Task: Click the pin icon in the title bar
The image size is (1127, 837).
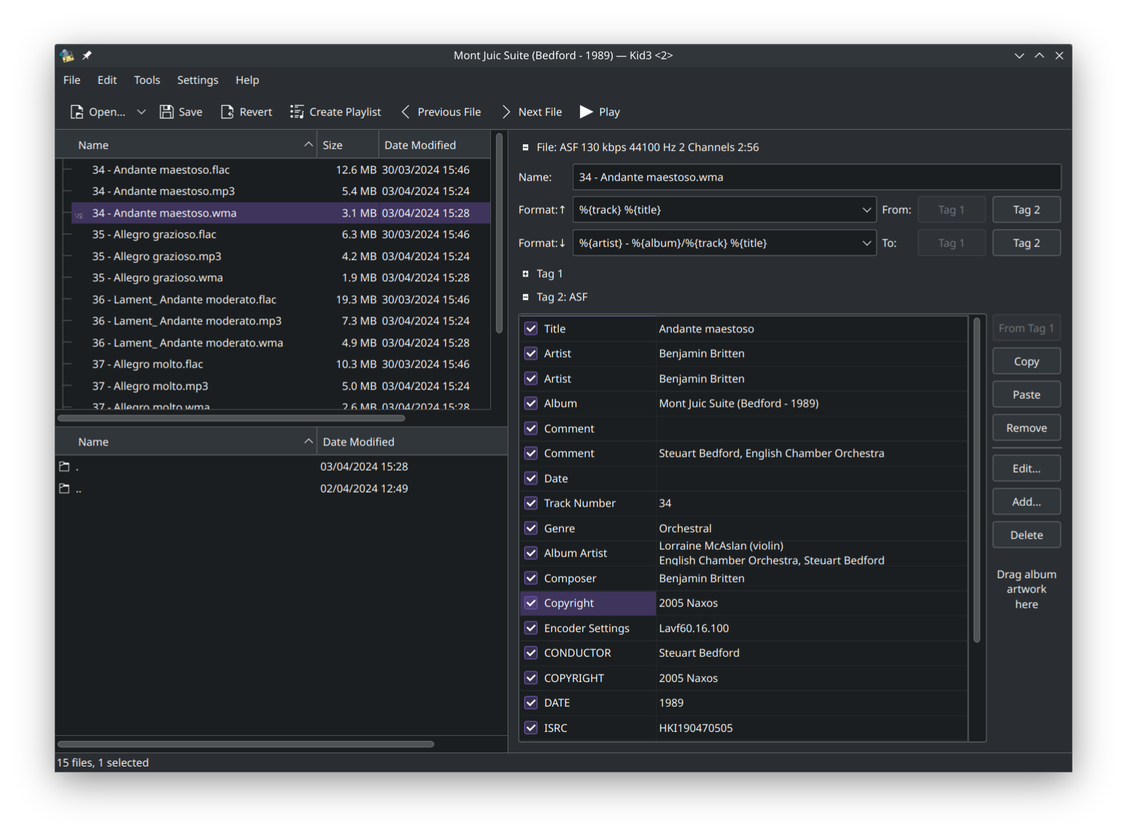Action: 86,56
